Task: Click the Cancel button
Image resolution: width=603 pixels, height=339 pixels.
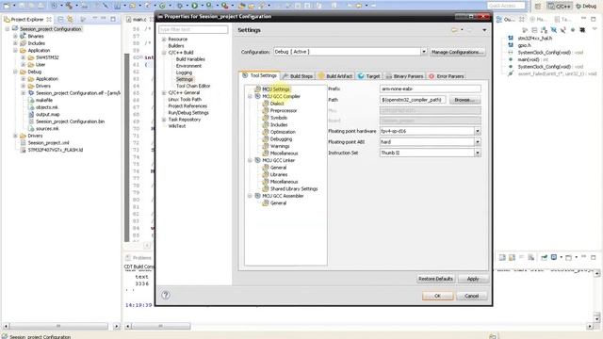Action: click(x=472, y=296)
